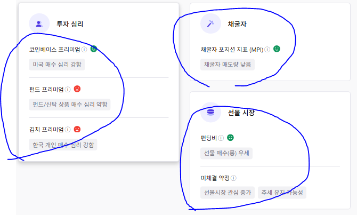
Task: Click red sad face beside 펀드 프리미엄
Action: [77, 89]
